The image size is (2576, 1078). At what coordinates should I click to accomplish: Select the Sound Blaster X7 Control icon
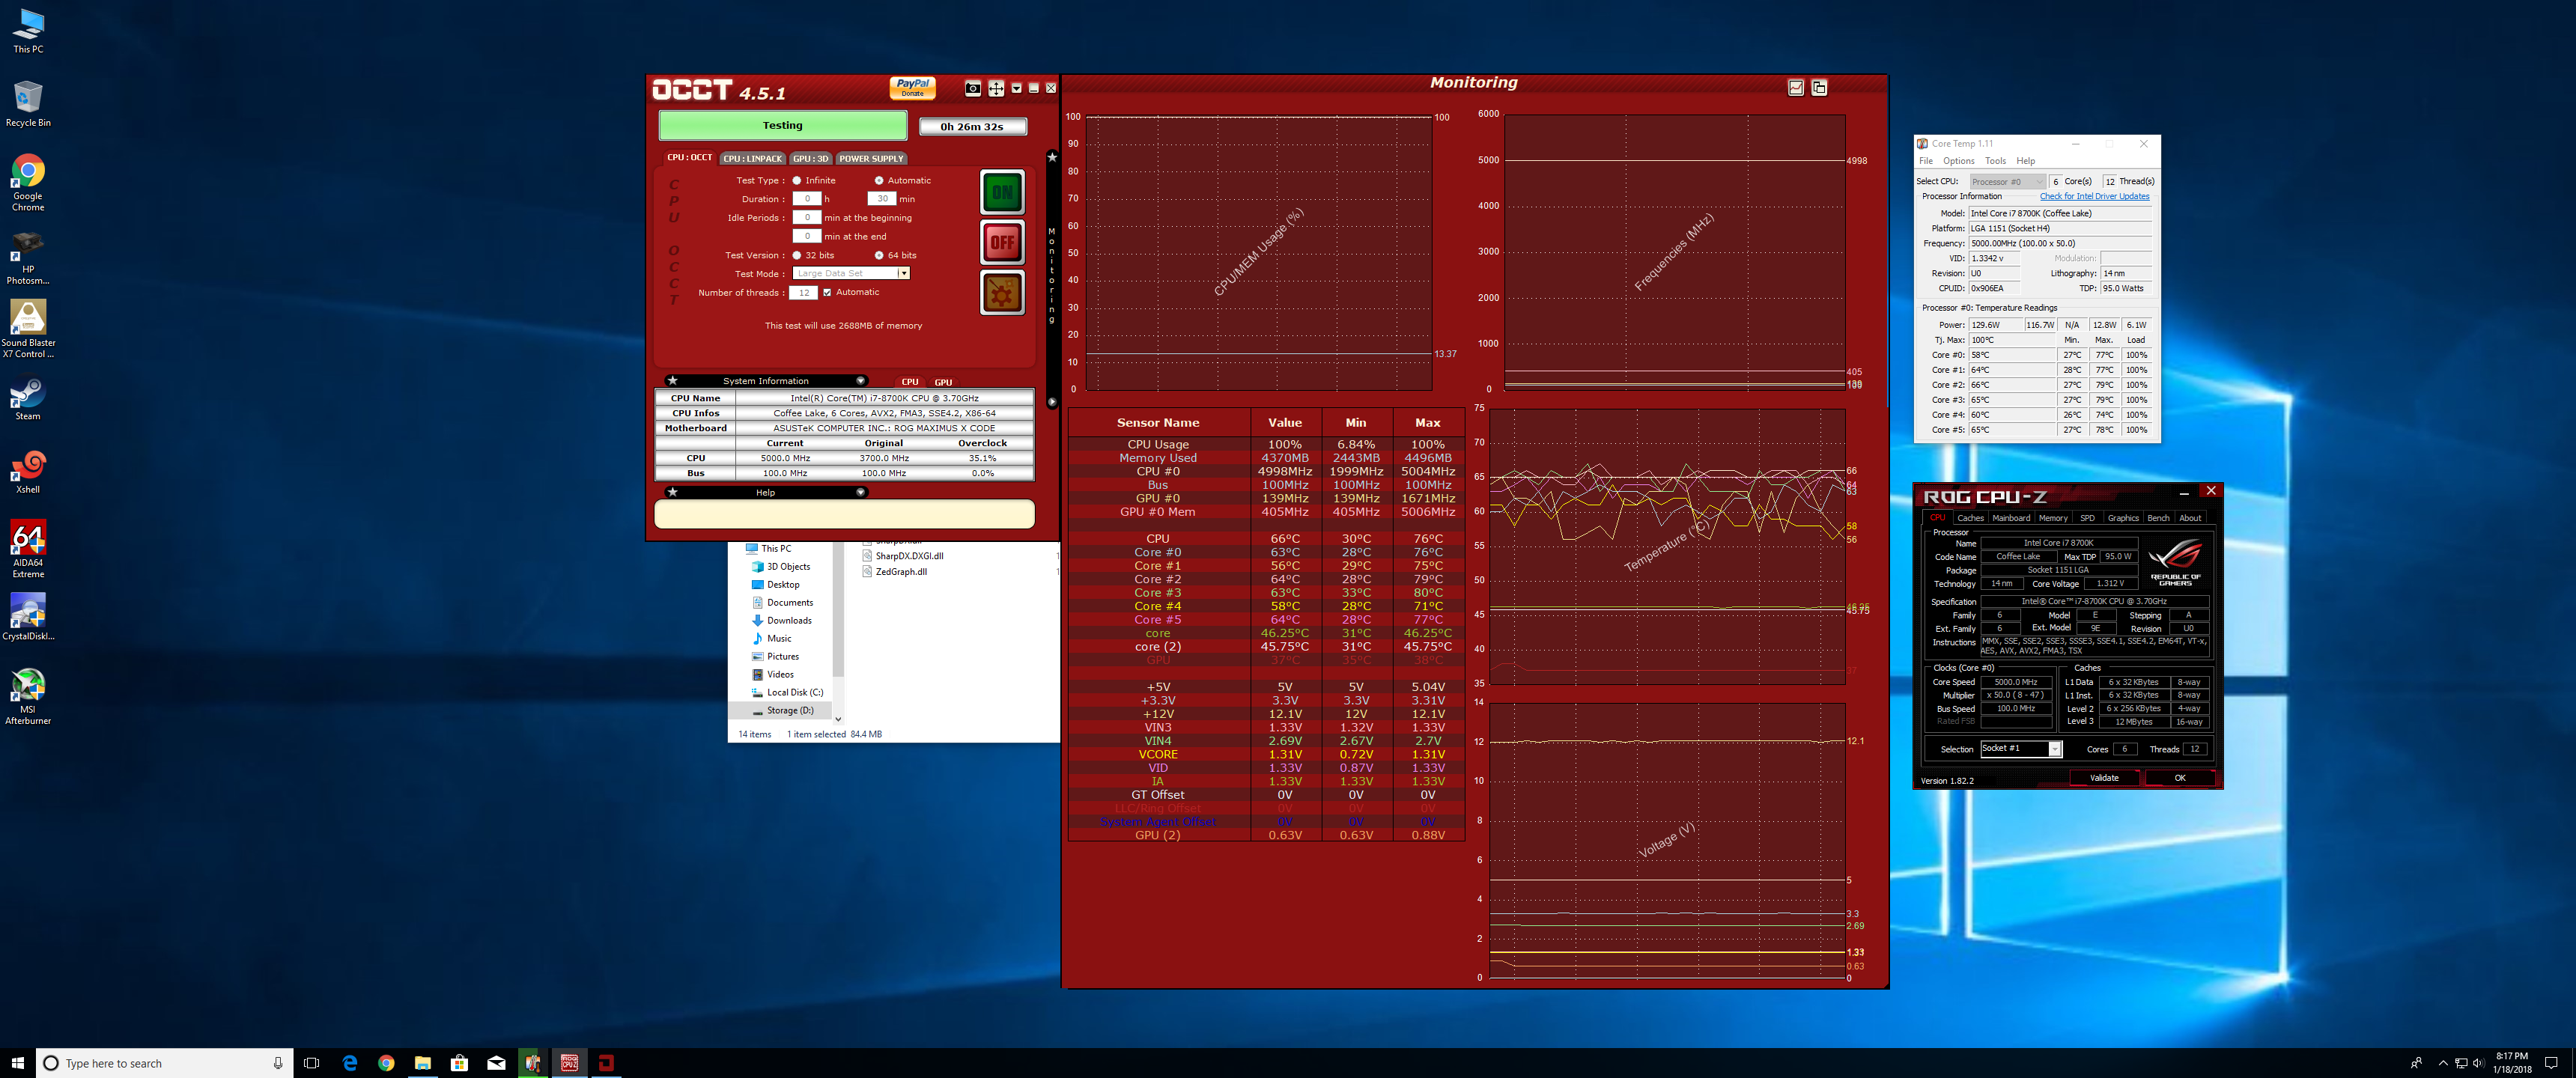click(x=28, y=329)
